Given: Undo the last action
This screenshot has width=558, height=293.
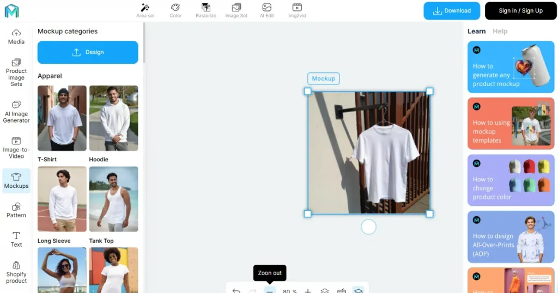Looking at the screenshot, I should (236, 290).
